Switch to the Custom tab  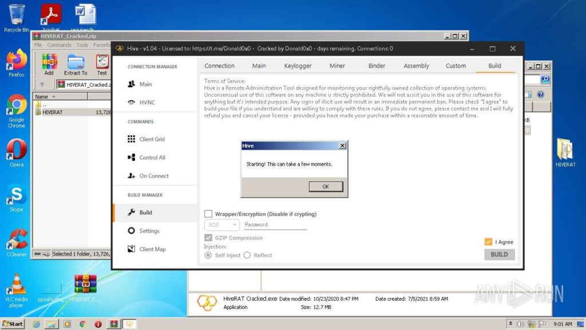click(456, 66)
